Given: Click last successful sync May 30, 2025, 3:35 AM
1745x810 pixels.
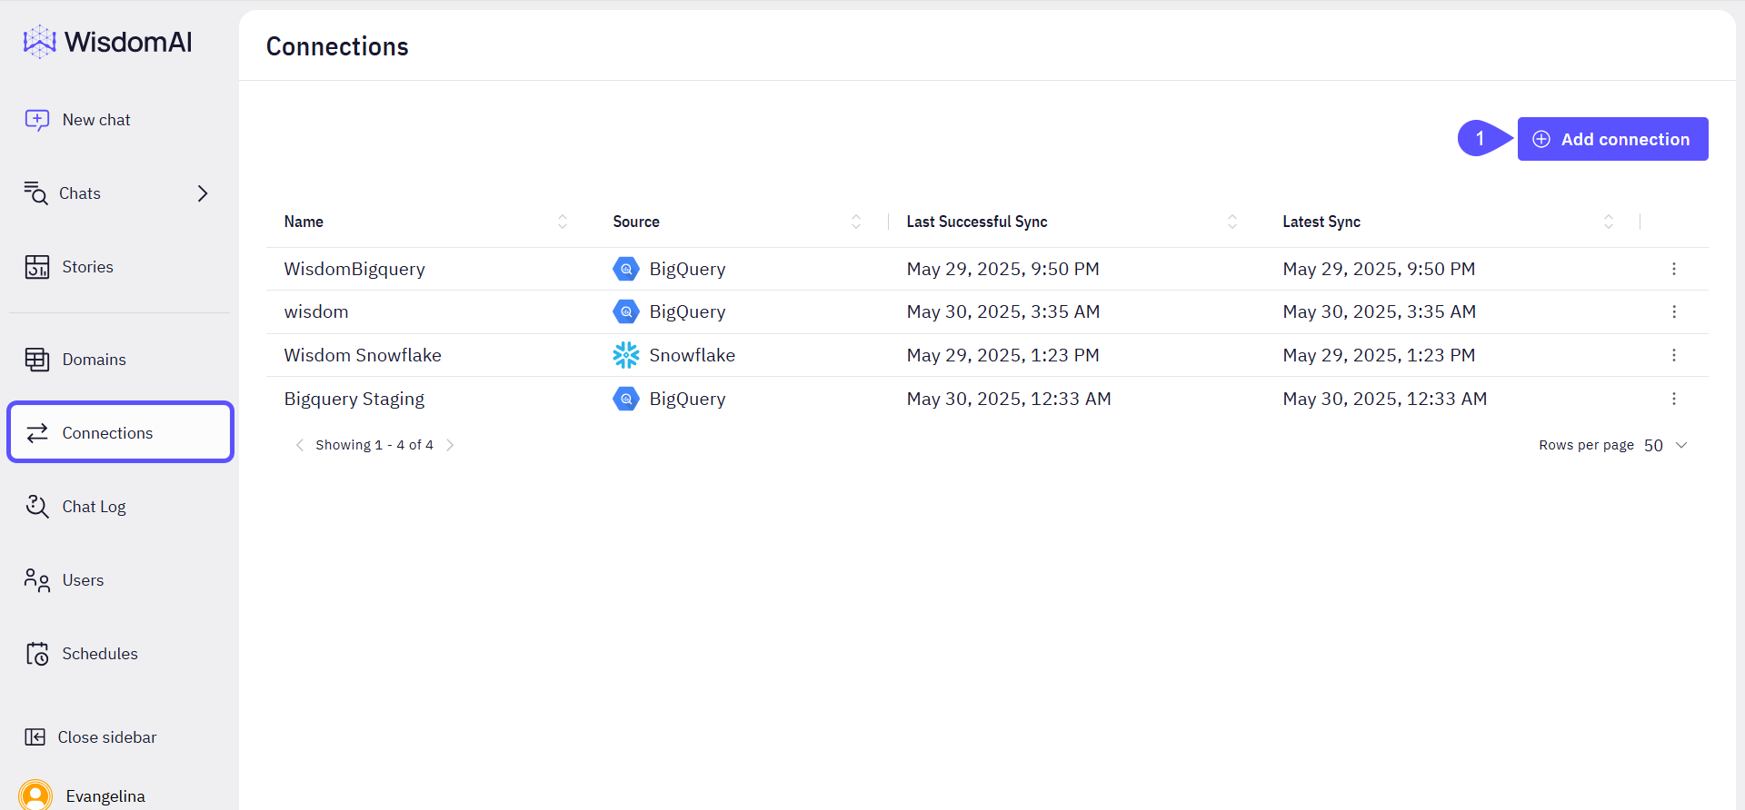Looking at the screenshot, I should (x=1003, y=311).
